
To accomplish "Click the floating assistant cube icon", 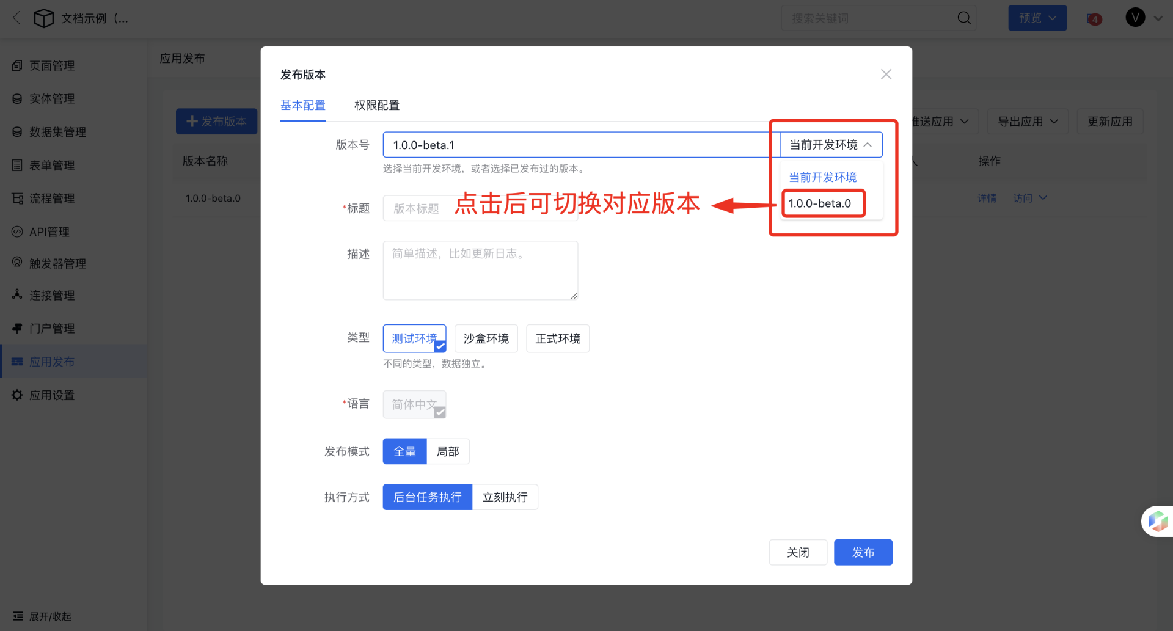I will [x=1157, y=521].
